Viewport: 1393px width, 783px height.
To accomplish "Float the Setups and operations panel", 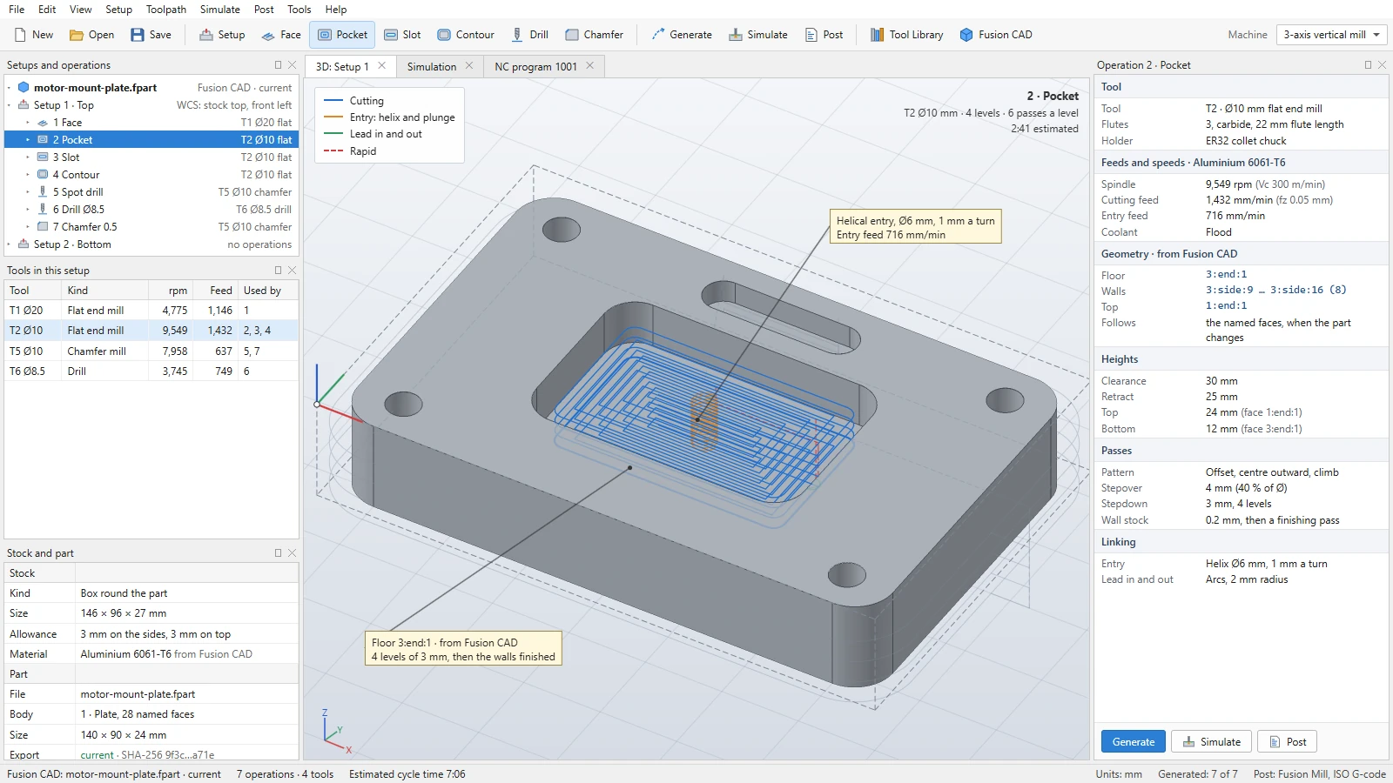I will [279, 65].
